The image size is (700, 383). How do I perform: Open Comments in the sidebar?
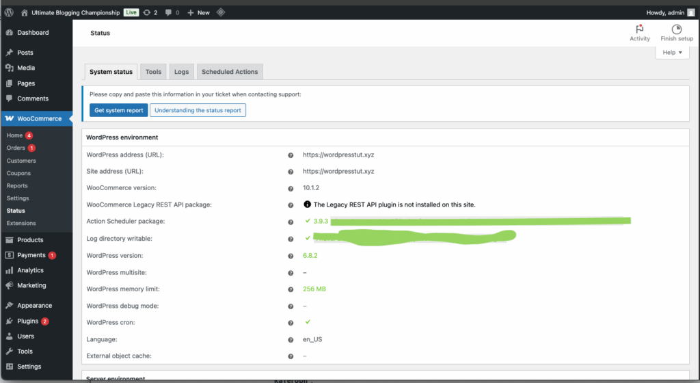tap(37, 98)
